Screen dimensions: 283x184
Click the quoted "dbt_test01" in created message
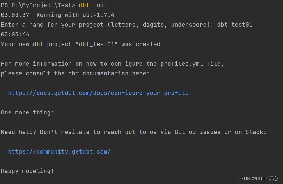point(97,44)
